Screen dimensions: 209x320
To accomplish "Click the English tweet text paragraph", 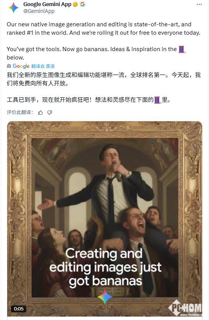I will click(x=104, y=41).
